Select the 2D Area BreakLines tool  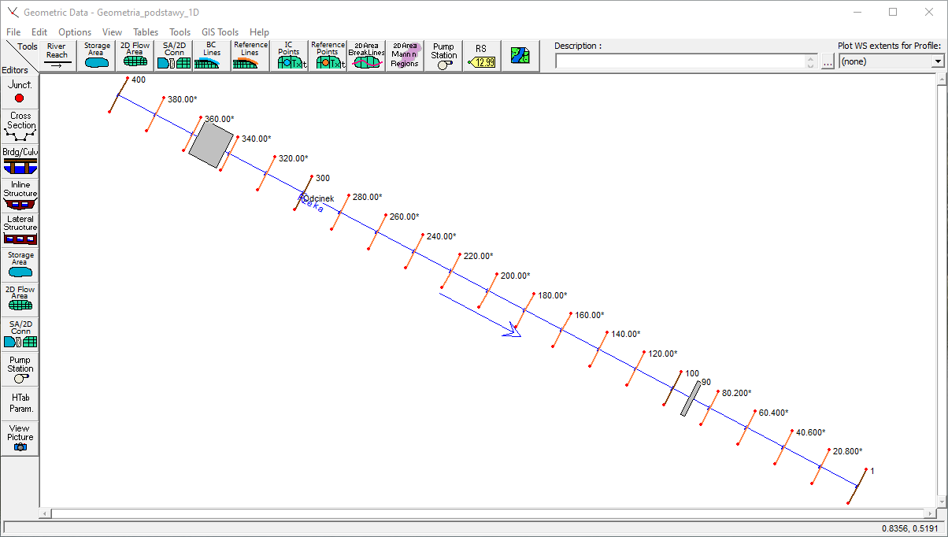click(x=366, y=56)
